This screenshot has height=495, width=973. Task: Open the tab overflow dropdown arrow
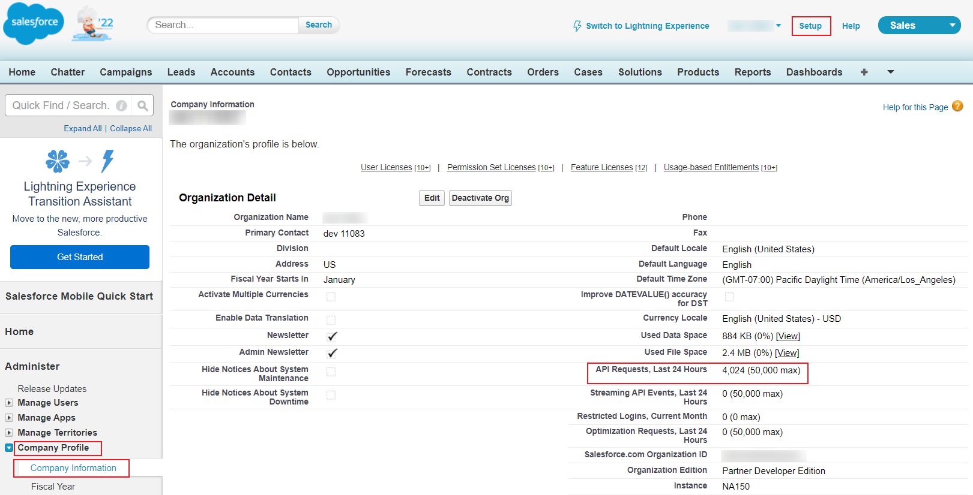(x=891, y=72)
